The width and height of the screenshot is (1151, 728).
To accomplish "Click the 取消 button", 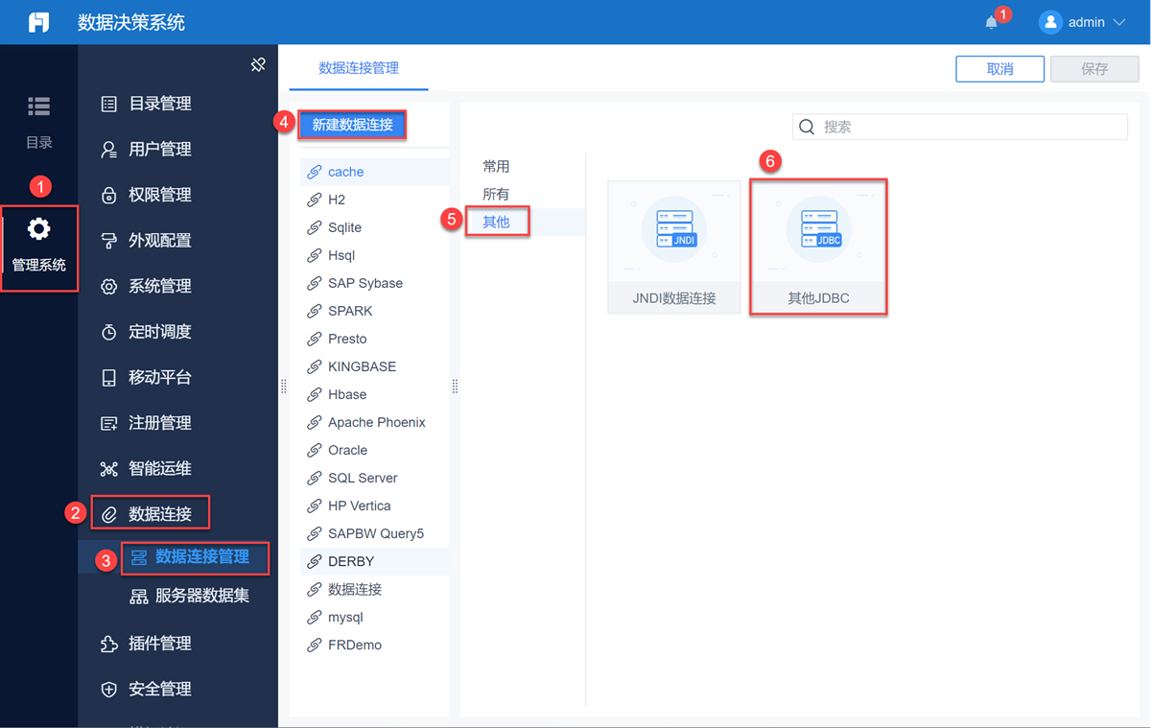I will (x=999, y=69).
